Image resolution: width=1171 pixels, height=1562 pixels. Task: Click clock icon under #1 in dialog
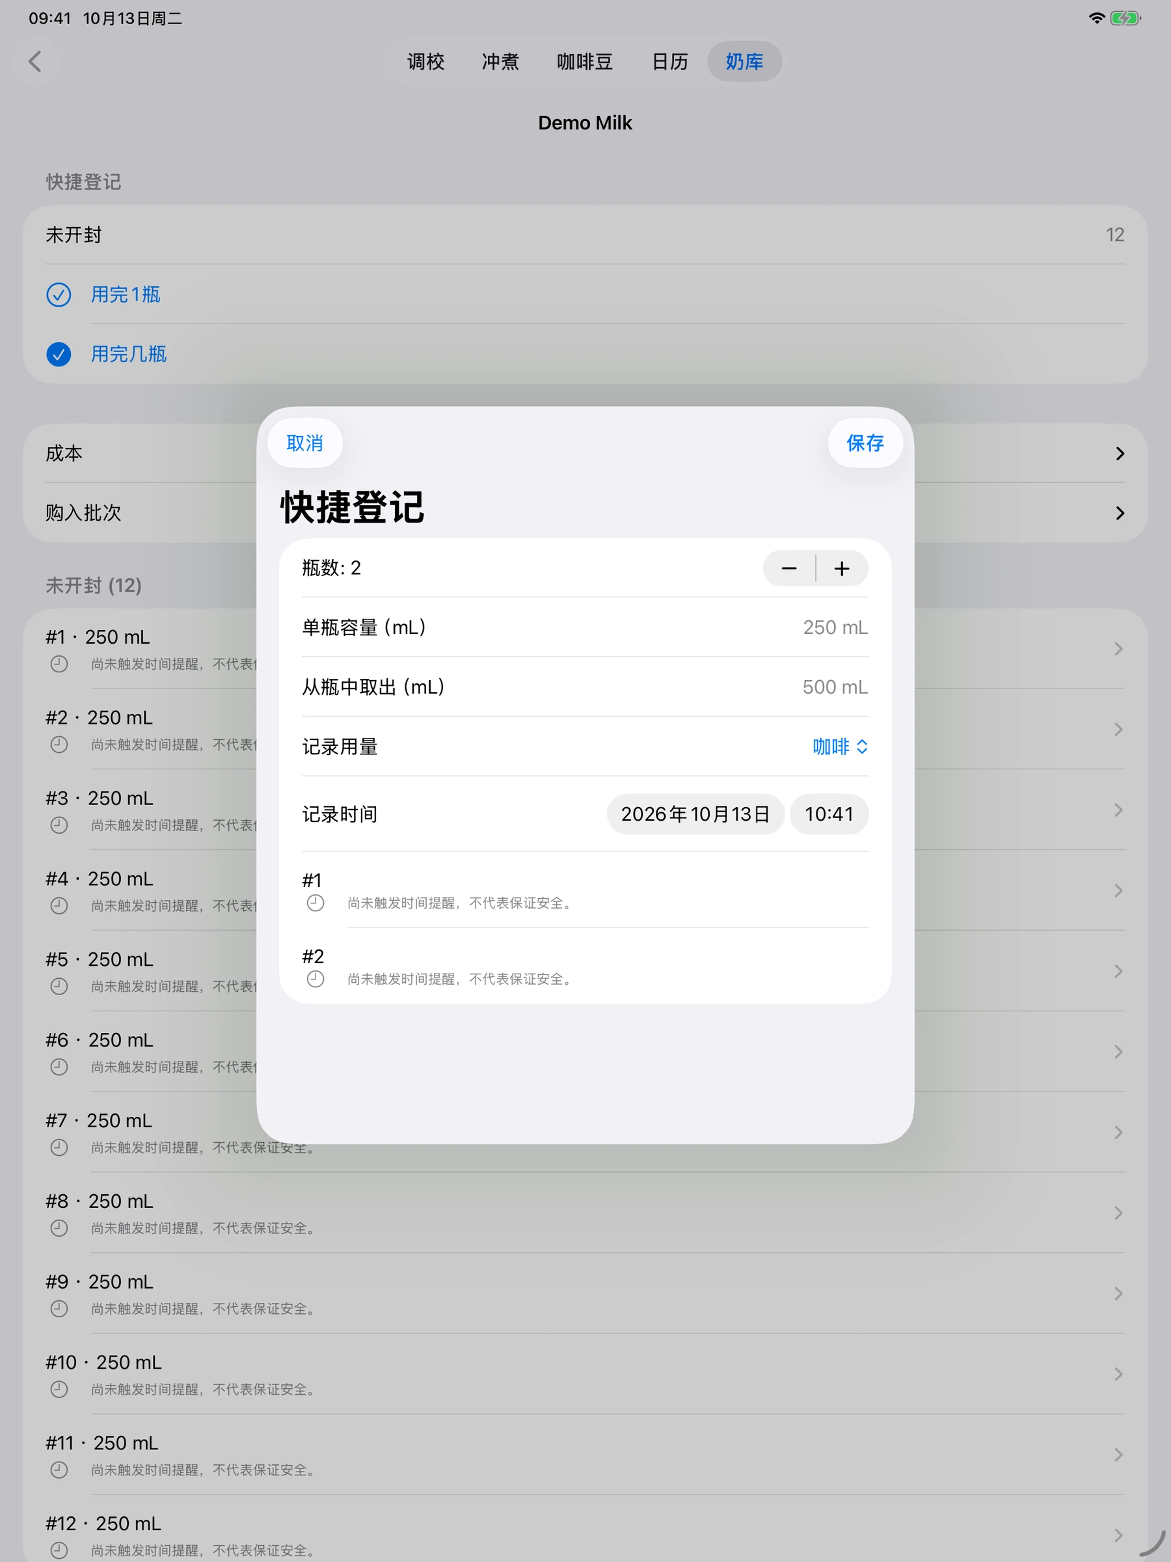point(316,903)
